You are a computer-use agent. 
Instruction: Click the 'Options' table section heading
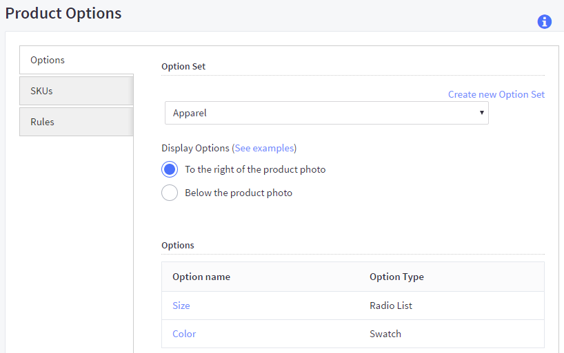[178, 245]
